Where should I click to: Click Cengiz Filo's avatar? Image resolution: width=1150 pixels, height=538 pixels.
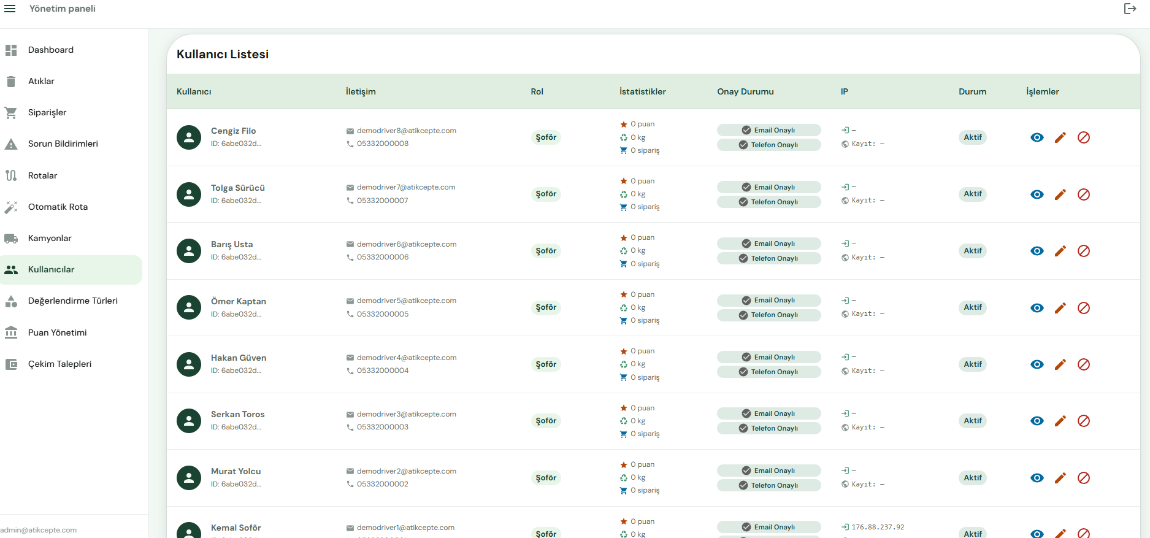point(189,137)
